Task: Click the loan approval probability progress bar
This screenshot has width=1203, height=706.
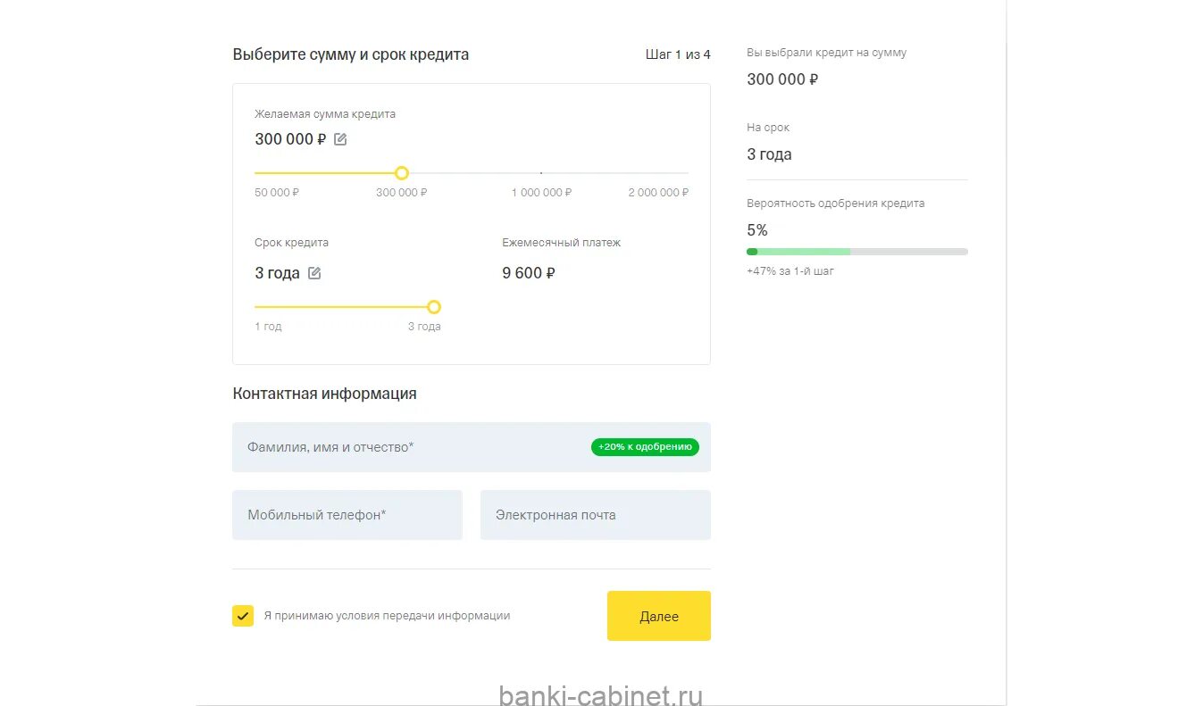Action: (857, 252)
